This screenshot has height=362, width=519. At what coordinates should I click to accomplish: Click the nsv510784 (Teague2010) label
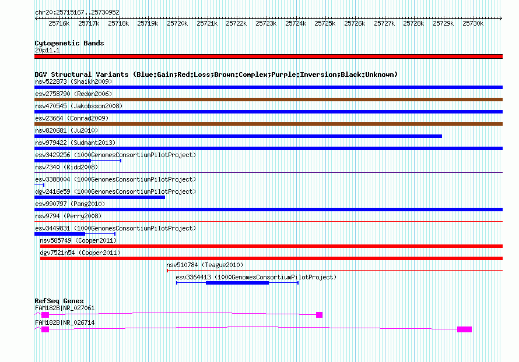[x=205, y=265]
